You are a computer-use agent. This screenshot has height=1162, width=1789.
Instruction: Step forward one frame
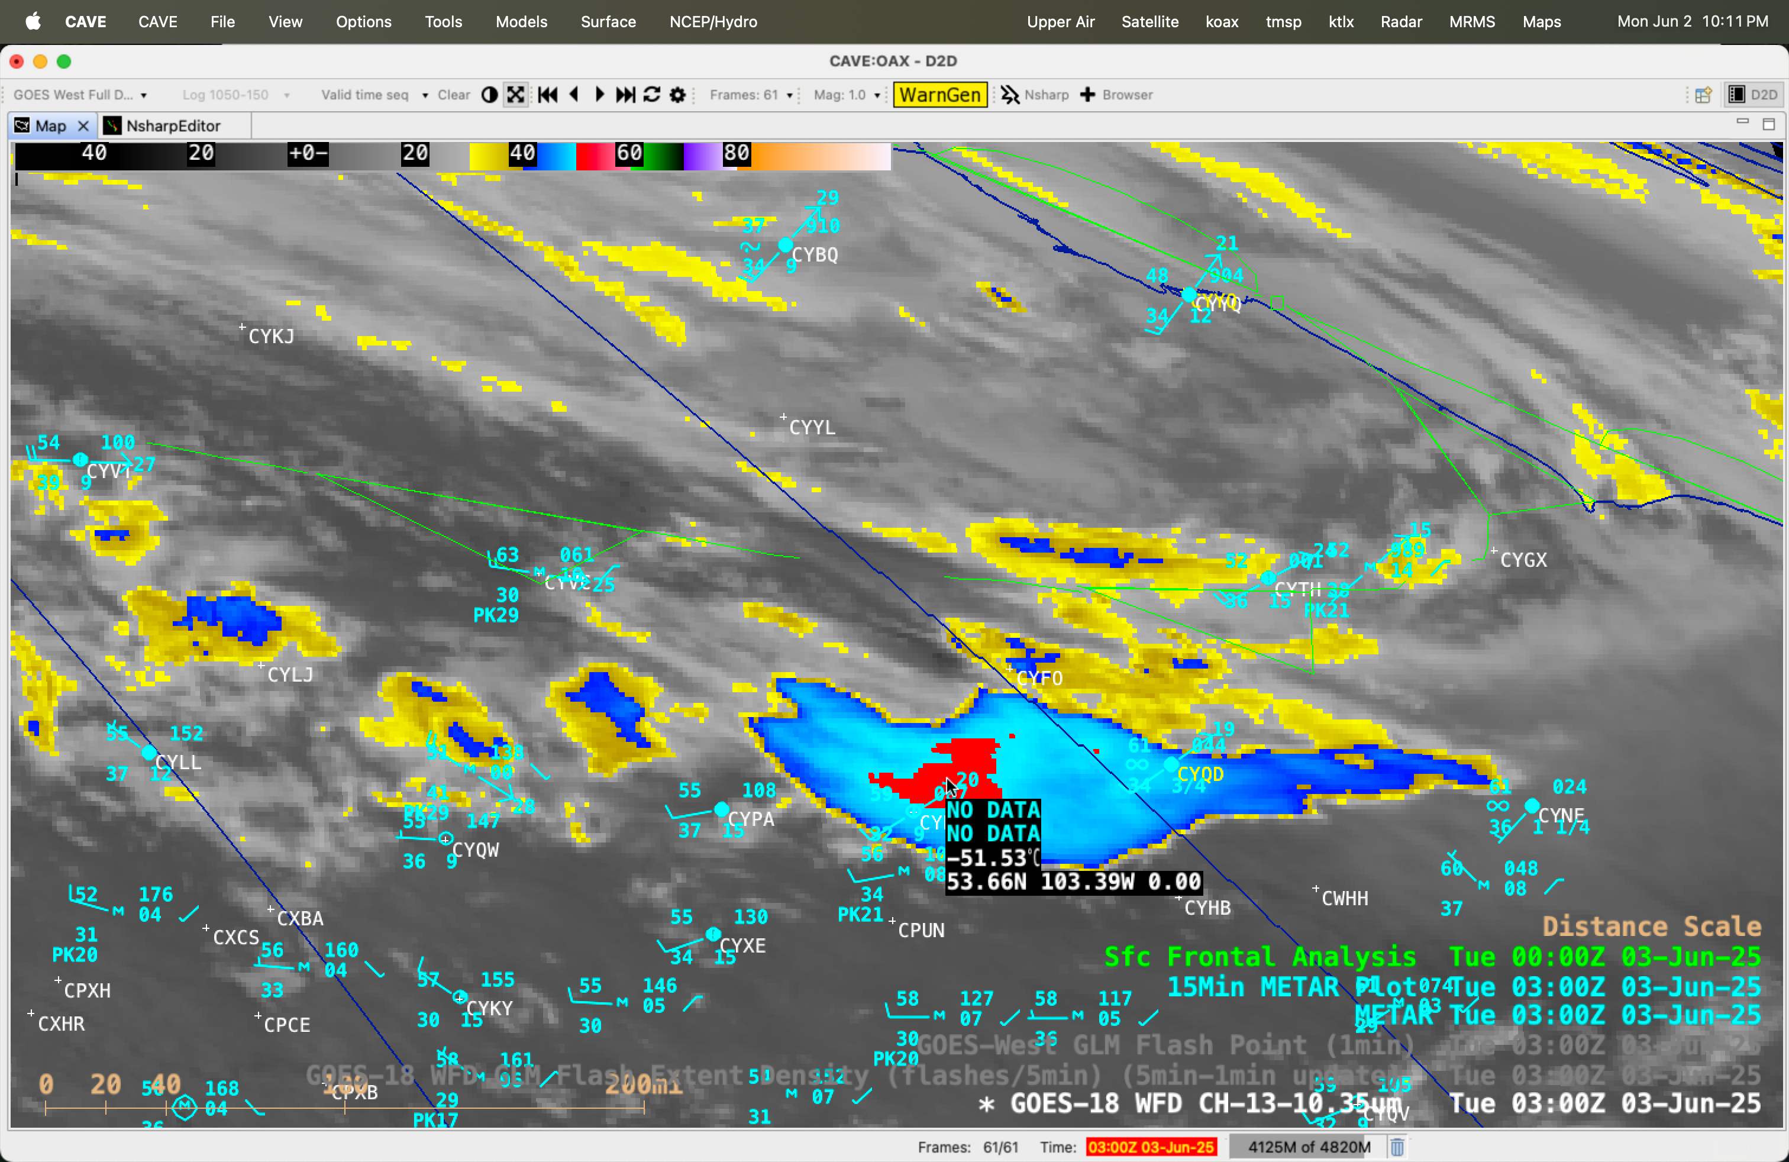600,95
